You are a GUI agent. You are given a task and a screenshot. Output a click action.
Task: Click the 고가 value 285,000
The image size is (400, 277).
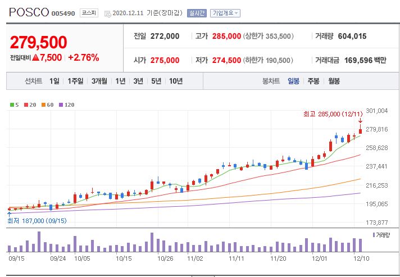[226, 36]
